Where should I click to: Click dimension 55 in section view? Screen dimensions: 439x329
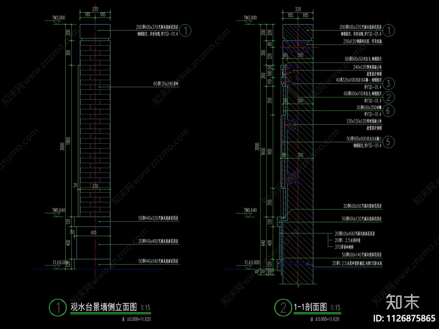coord(285,101)
